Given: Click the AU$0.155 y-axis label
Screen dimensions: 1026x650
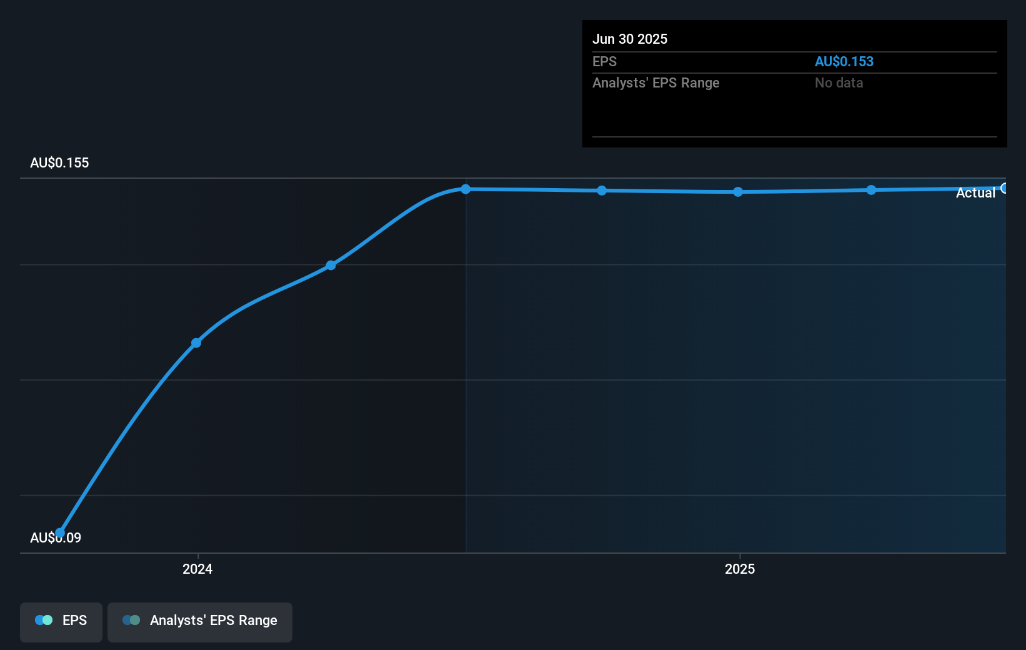Looking at the screenshot, I should tap(59, 162).
